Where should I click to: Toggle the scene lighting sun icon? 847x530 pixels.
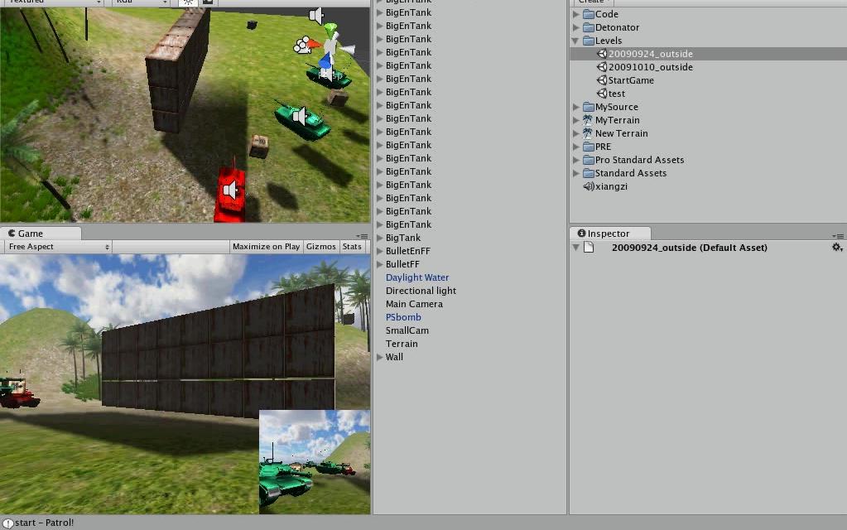188,2
